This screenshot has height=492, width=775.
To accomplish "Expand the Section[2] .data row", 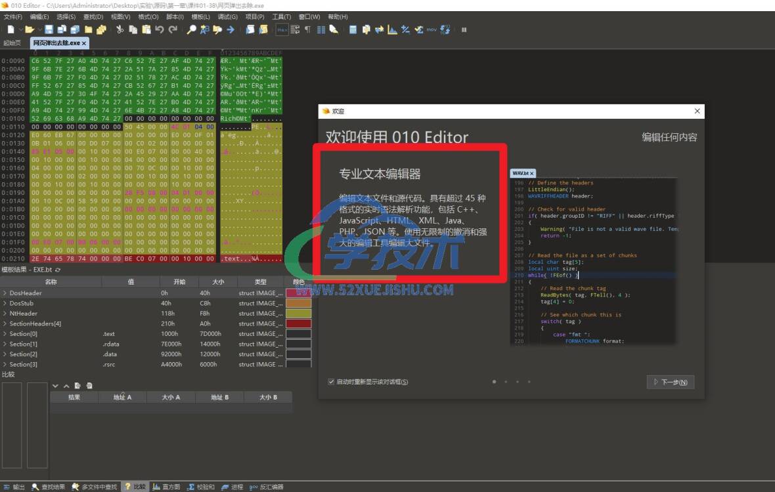I will tap(5, 354).
